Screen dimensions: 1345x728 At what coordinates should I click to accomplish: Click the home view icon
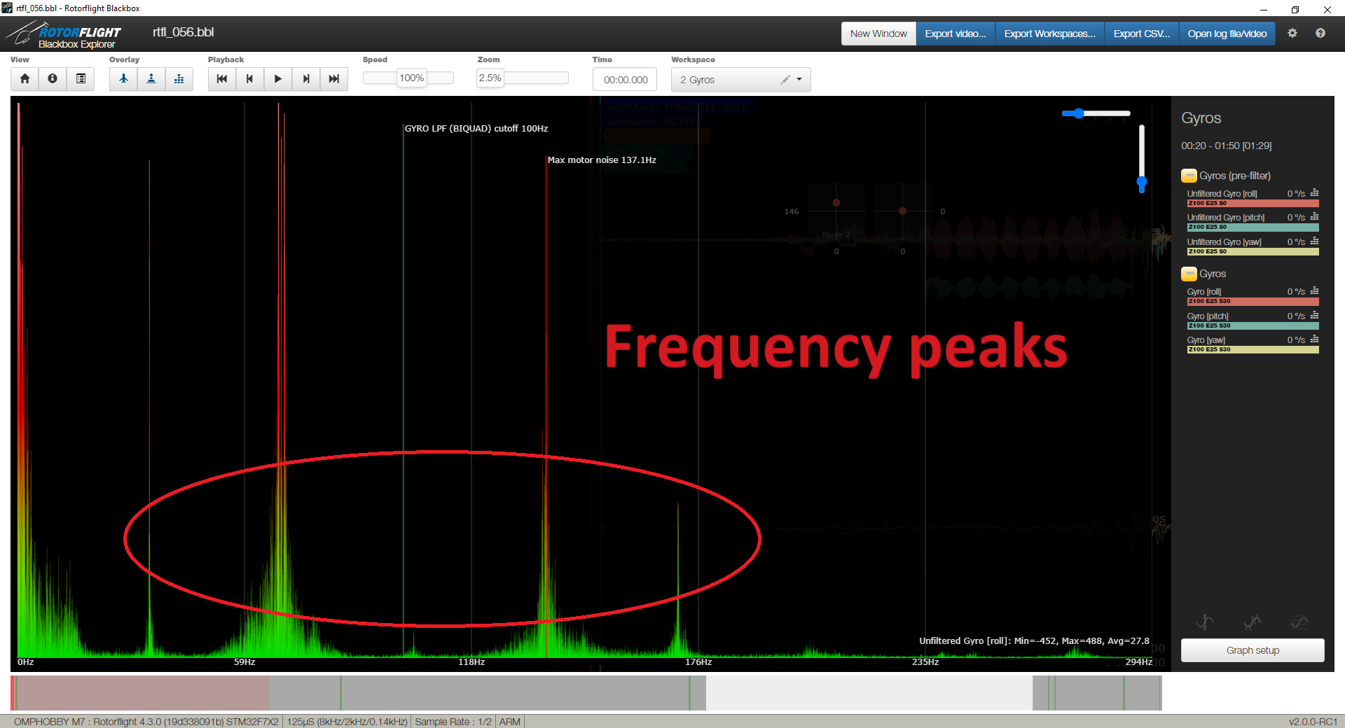25,79
